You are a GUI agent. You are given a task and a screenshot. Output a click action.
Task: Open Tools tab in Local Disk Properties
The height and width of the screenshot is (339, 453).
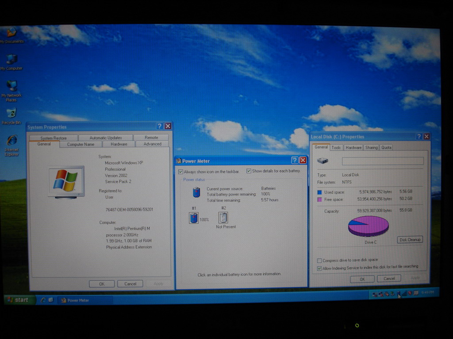tap(336, 147)
